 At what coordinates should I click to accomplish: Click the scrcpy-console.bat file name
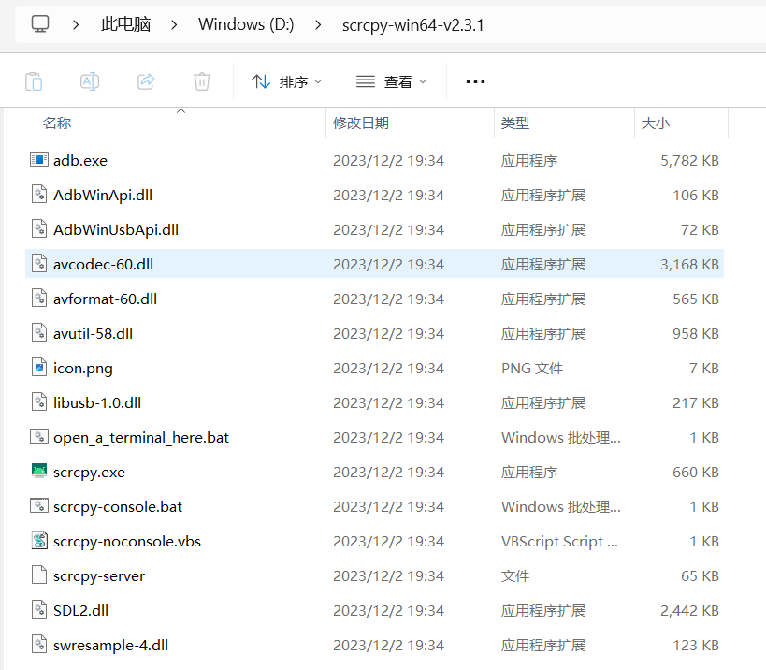[118, 507]
